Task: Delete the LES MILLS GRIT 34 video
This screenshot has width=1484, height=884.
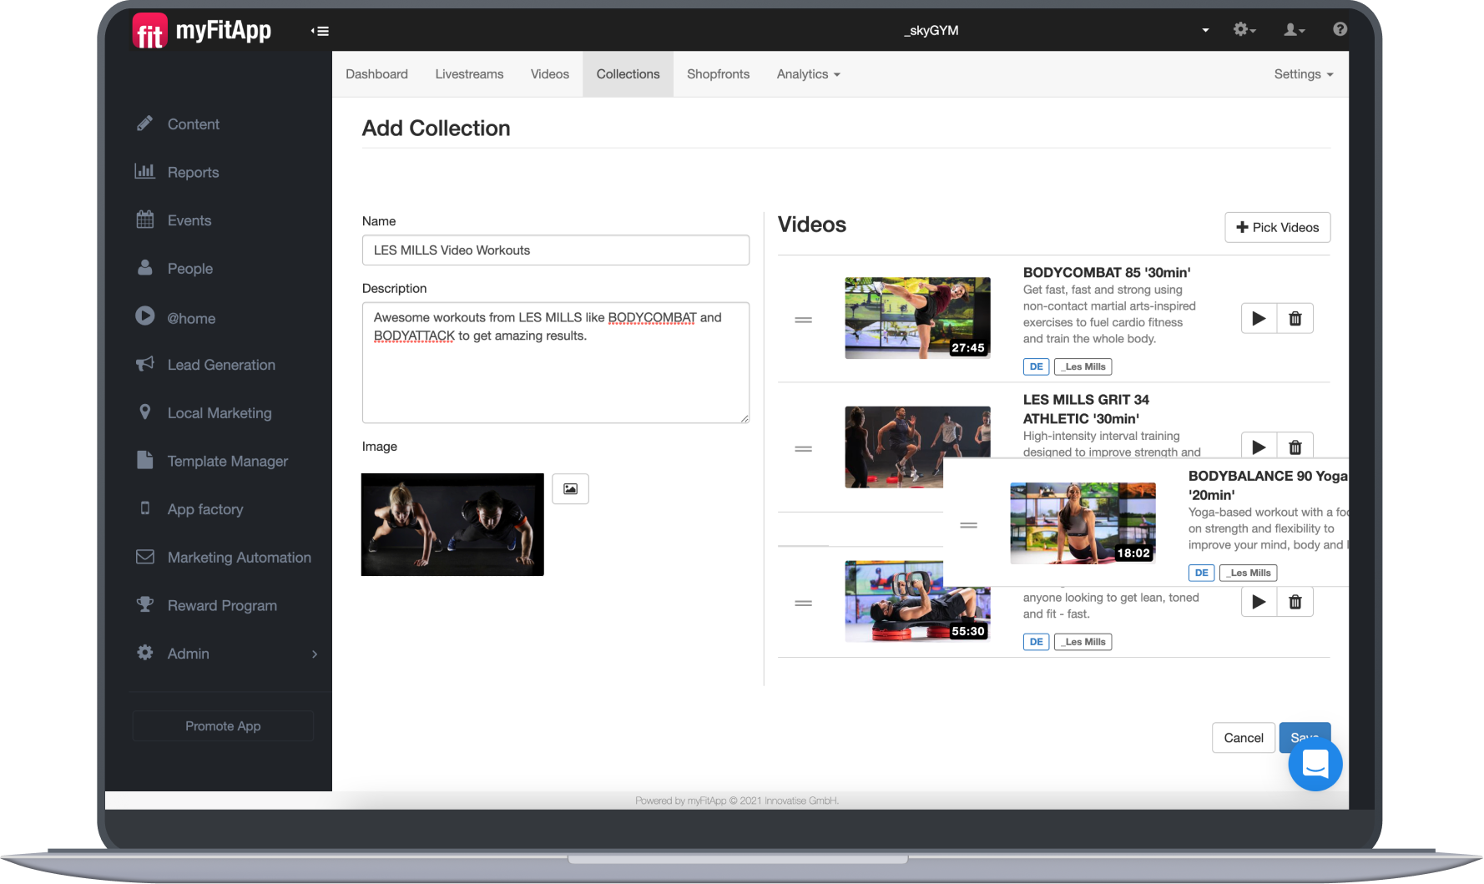Action: (1295, 447)
